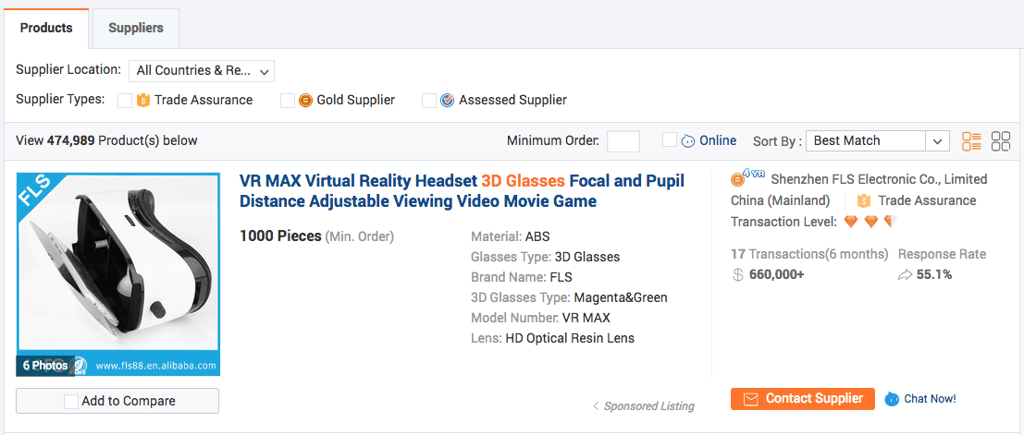Expand the Sort By Best Match dropdown
Viewport: 1024px width, 435px height.
point(877,141)
